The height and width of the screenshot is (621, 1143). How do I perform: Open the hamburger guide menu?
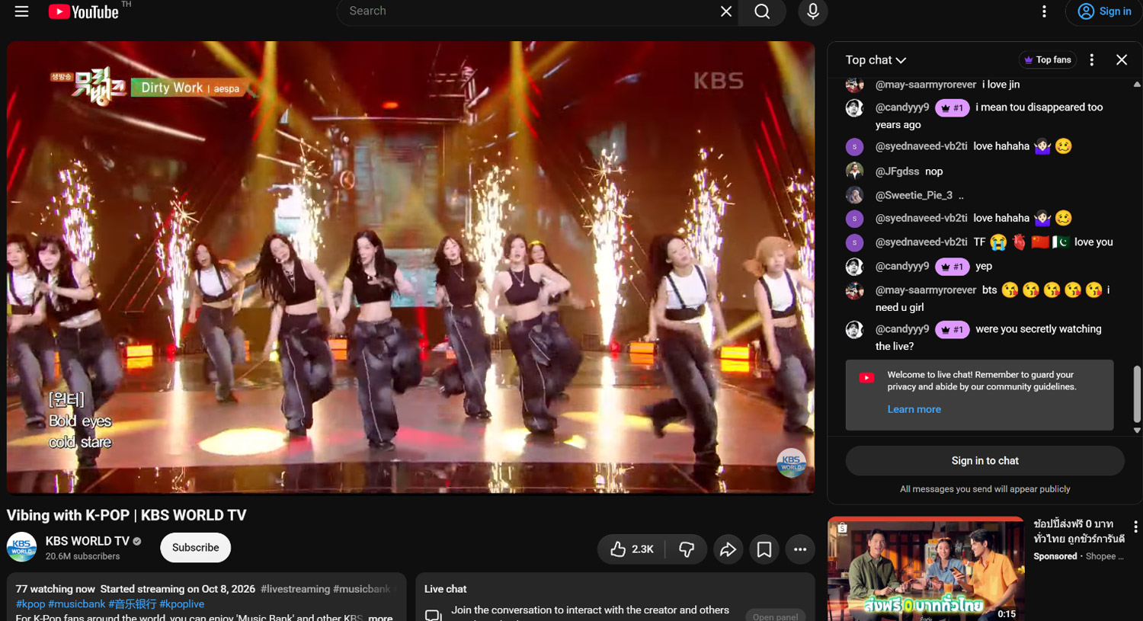(x=21, y=11)
